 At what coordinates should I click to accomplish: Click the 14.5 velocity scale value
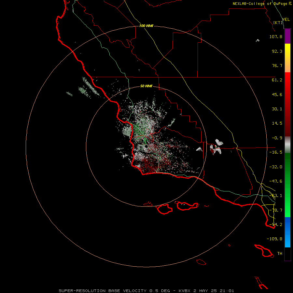(x=277, y=123)
